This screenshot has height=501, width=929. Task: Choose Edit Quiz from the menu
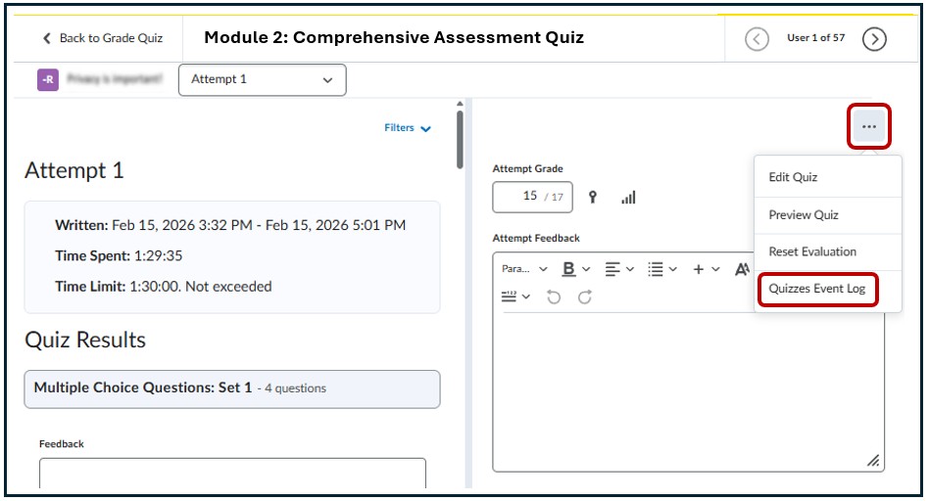[793, 177]
